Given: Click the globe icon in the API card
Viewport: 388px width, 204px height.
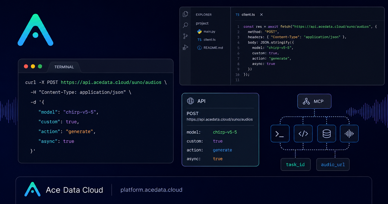Looking at the screenshot, I should (190, 101).
